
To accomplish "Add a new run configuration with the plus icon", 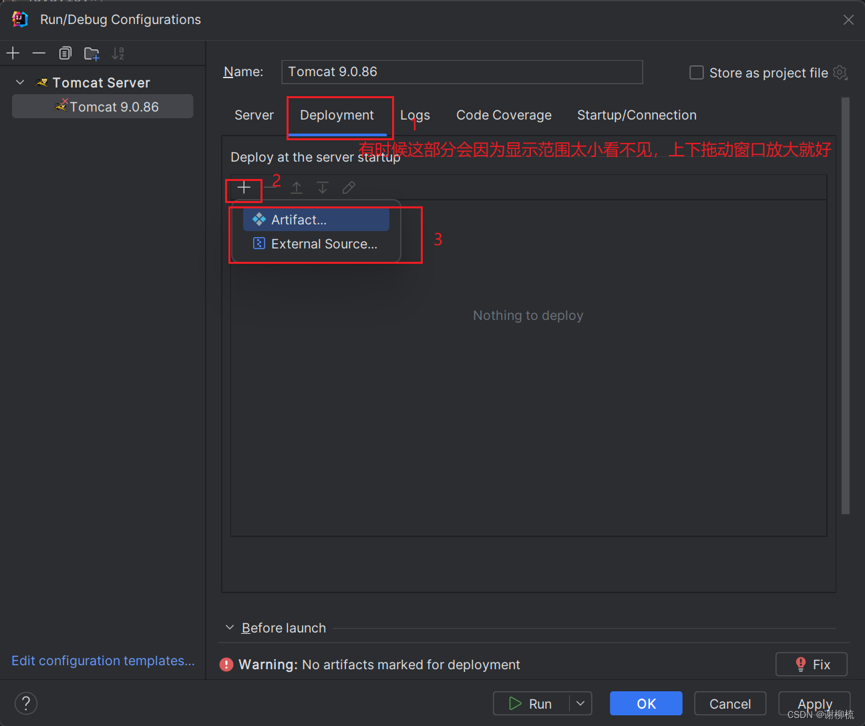I will click(x=13, y=53).
